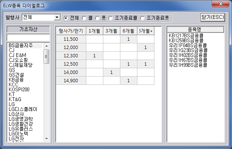232x149 pixels.
Task: Click the 12,500 strike price row
Action: 71,64
